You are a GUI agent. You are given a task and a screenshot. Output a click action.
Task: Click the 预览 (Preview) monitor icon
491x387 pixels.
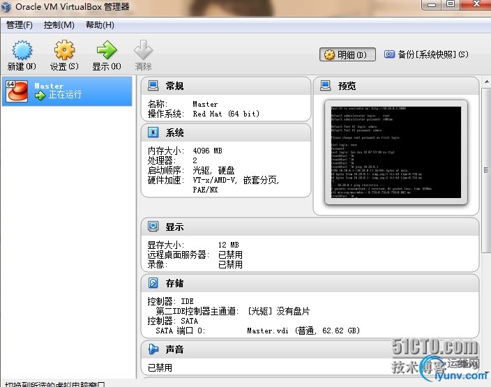326,86
